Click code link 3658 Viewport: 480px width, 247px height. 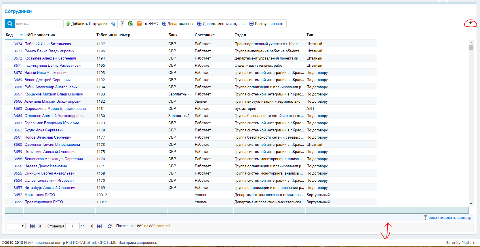(x=18, y=159)
